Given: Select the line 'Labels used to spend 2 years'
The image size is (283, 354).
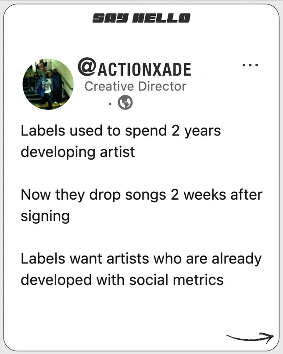Looking at the screenshot, I should pos(121,131).
